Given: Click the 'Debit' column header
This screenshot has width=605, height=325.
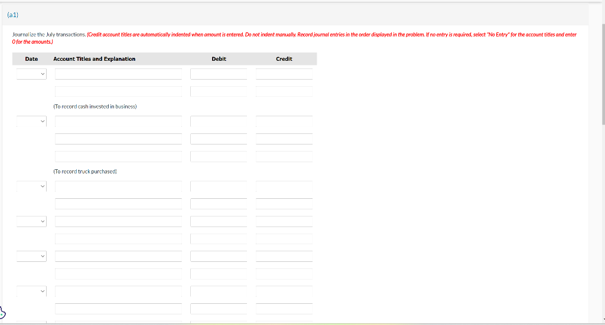Looking at the screenshot, I should tap(219, 59).
